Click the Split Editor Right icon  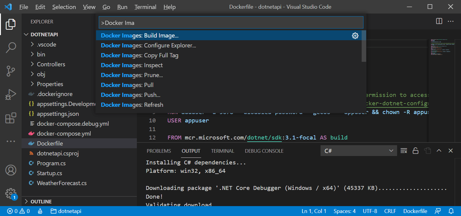pyautogui.click(x=439, y=21)
